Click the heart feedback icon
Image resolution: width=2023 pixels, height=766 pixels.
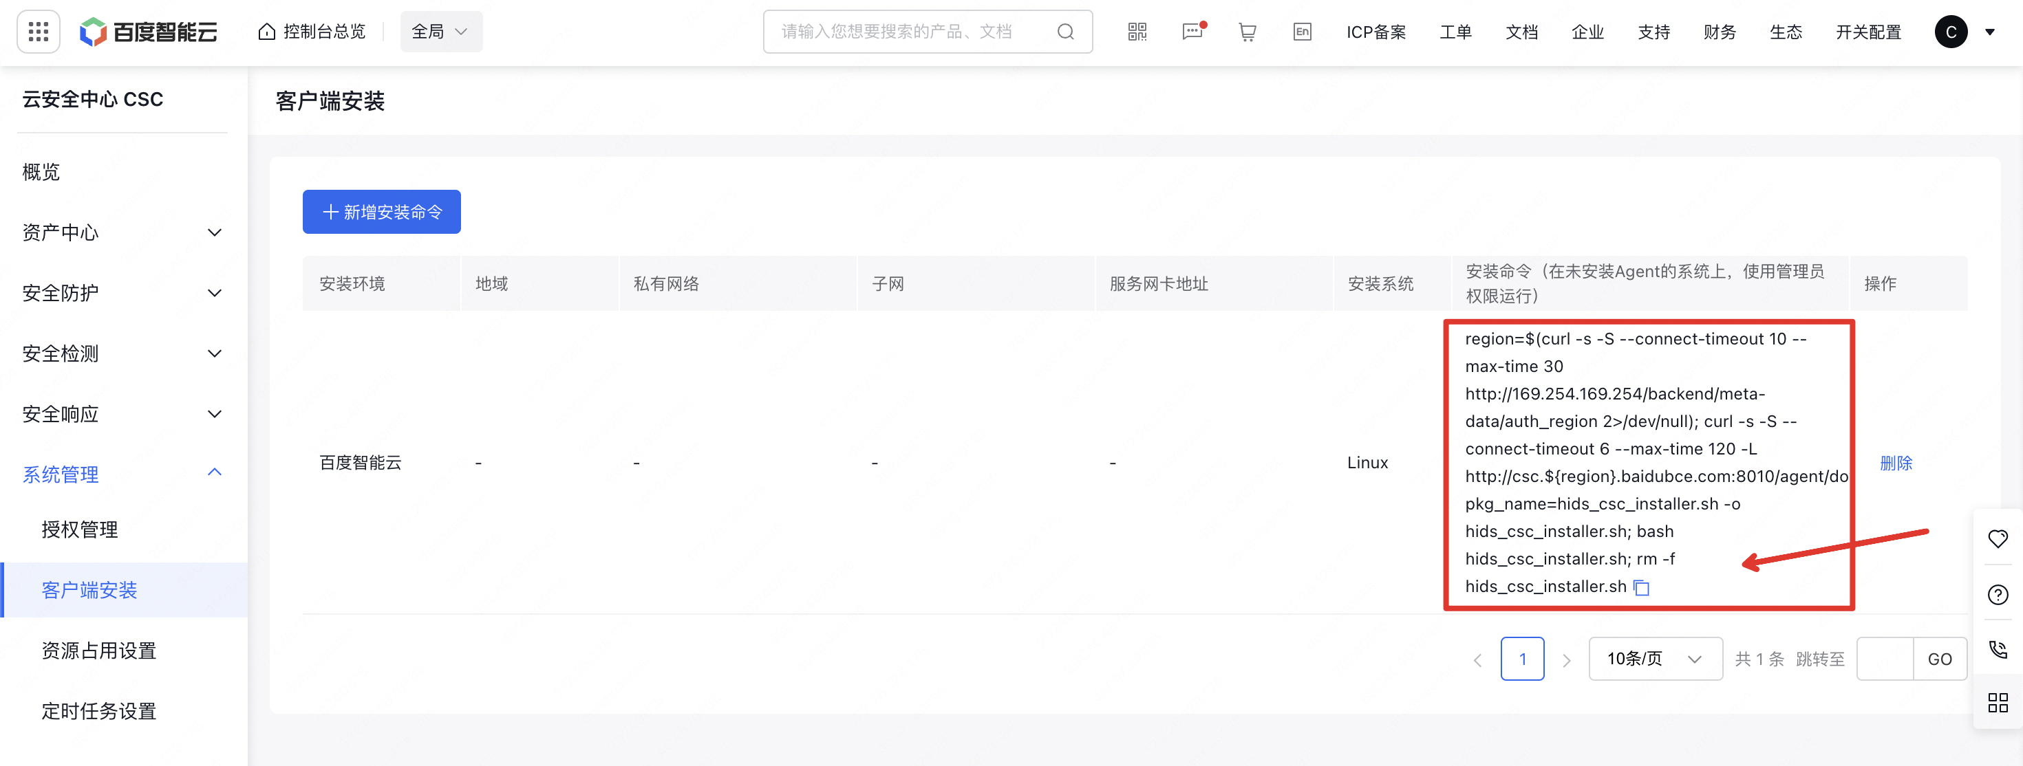click(1997, 538)
